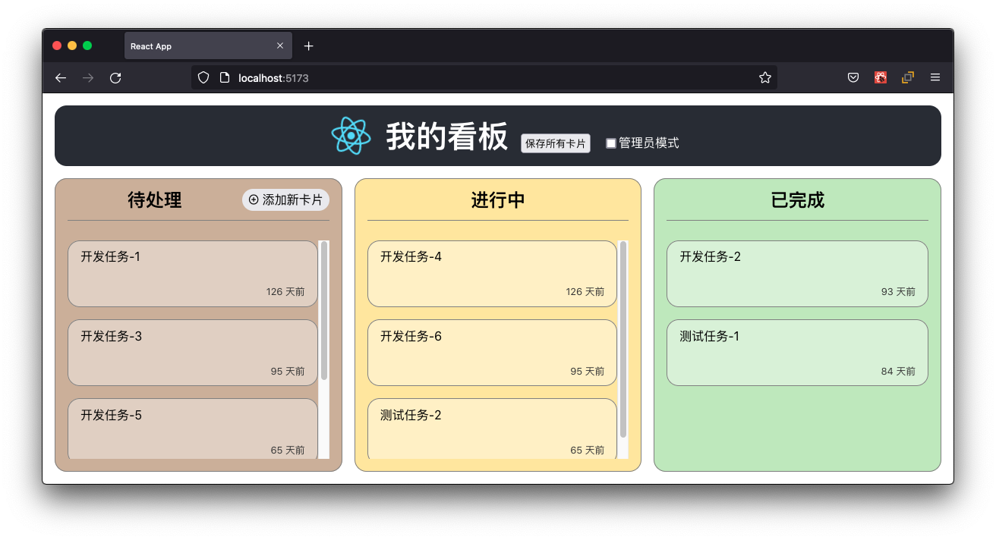The width and height of the screenshot is (996, 540).
Task: Go back with the browser back arrow
Action: [61, 77]
